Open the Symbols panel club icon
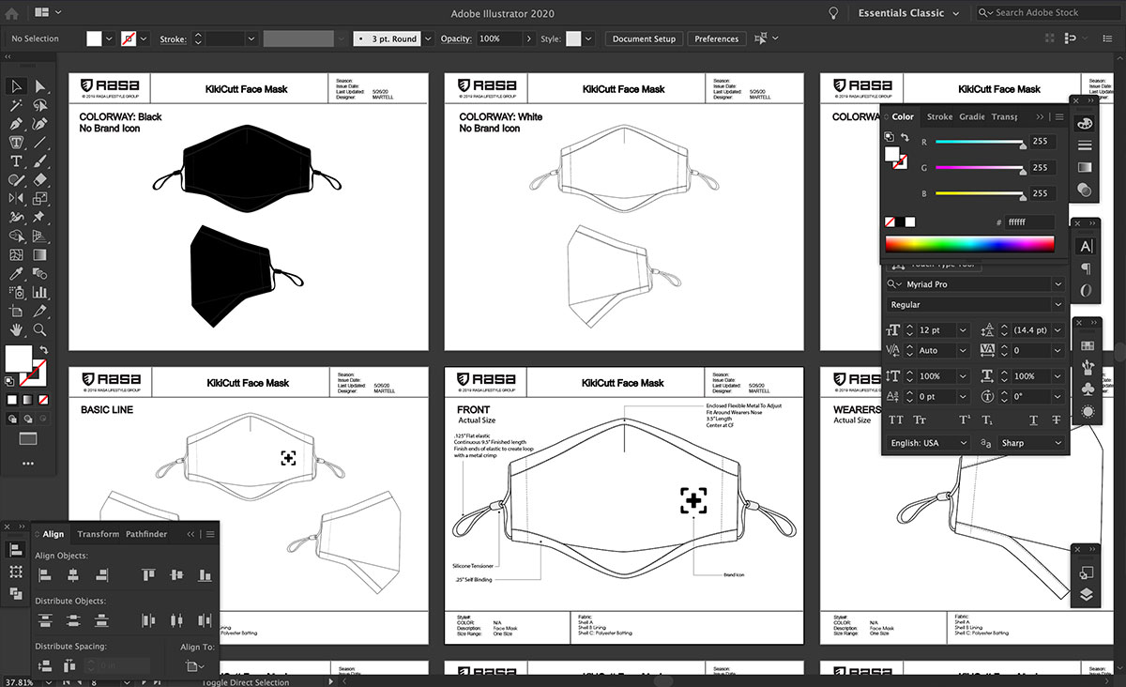Screen dimensions: 1126x687 coord(1087,388)
